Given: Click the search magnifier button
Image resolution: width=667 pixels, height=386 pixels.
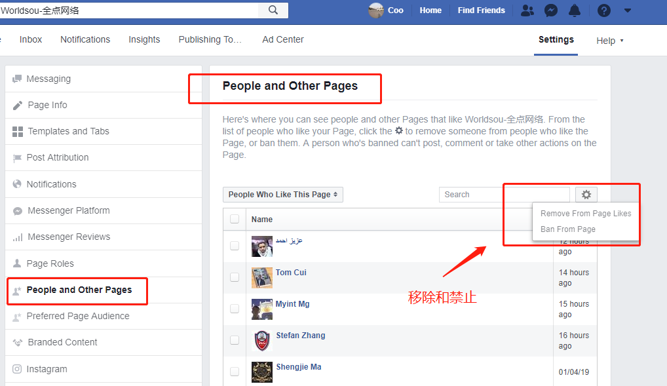Looking at the screenshot, I should pos(273,10).
